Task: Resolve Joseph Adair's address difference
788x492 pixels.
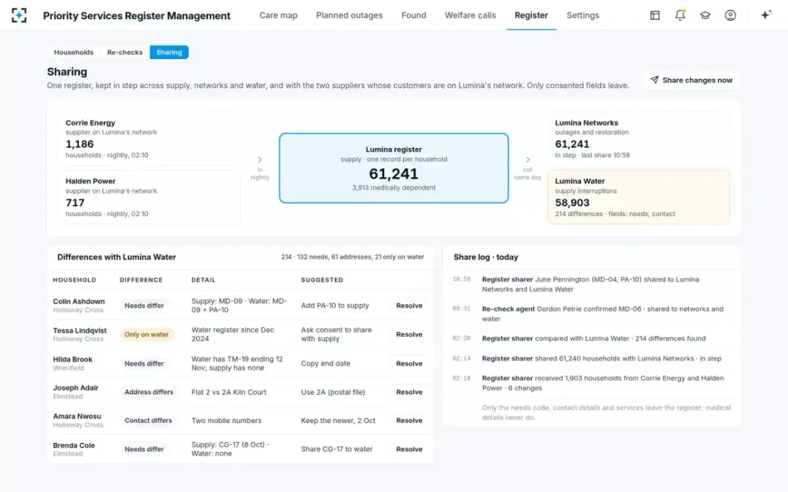Action: pyautogui.click(x=409, y=392)
